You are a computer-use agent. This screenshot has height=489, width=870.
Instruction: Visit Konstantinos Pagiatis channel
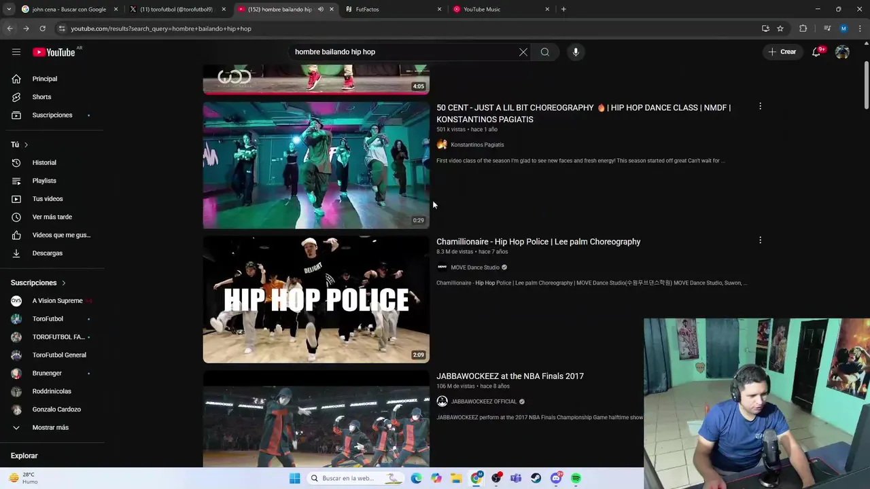[x=477, y=145]
